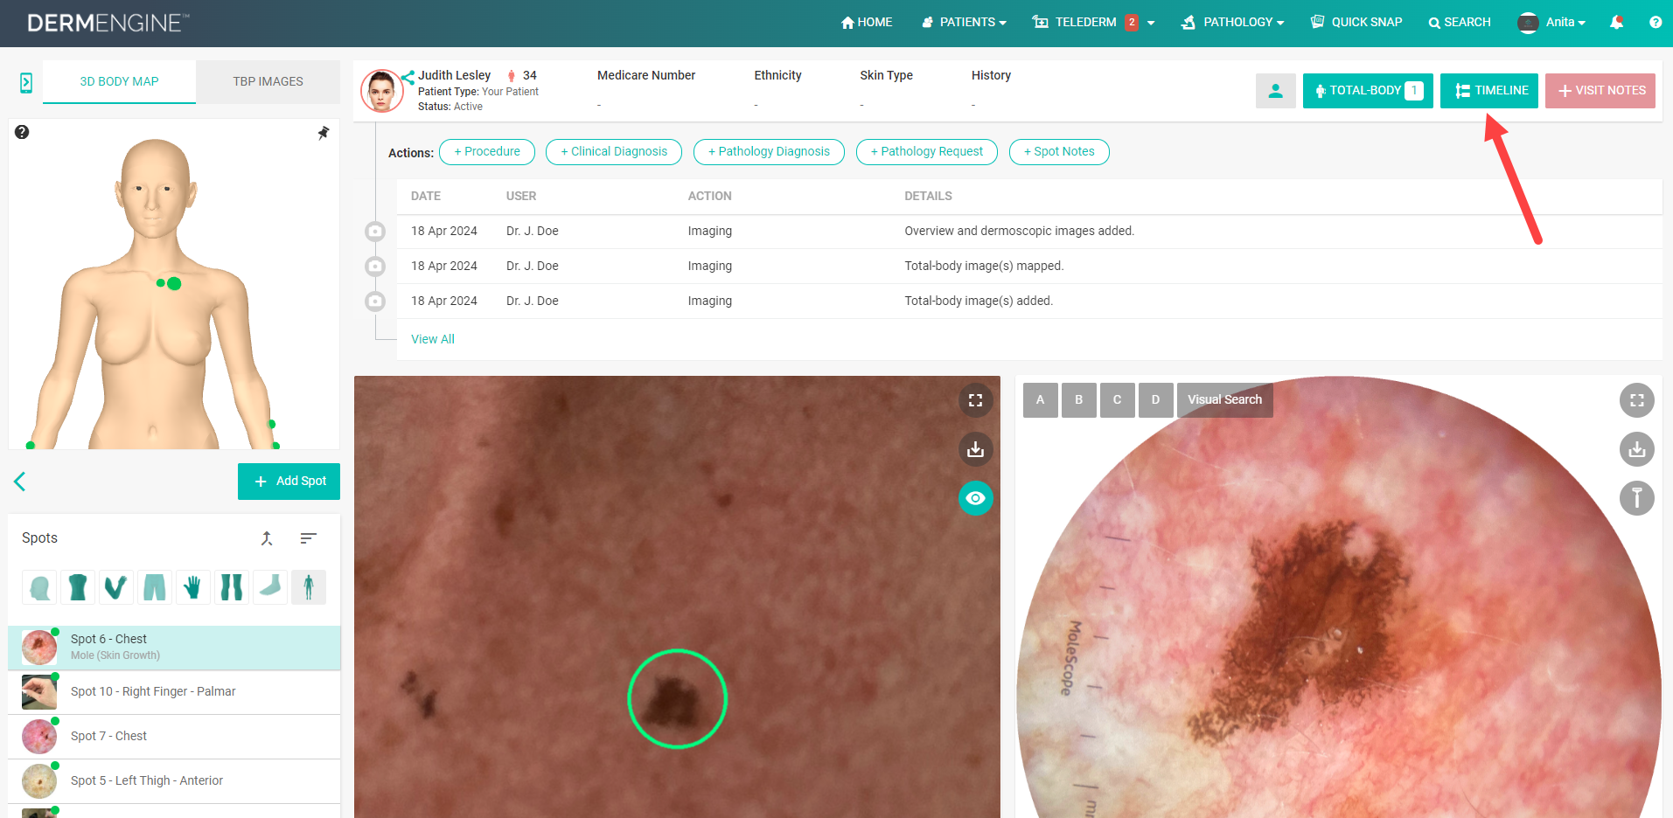This screenshot has height=818, width=1673.
Task: Select dermoscopic image B
Action: point(1079,400)
